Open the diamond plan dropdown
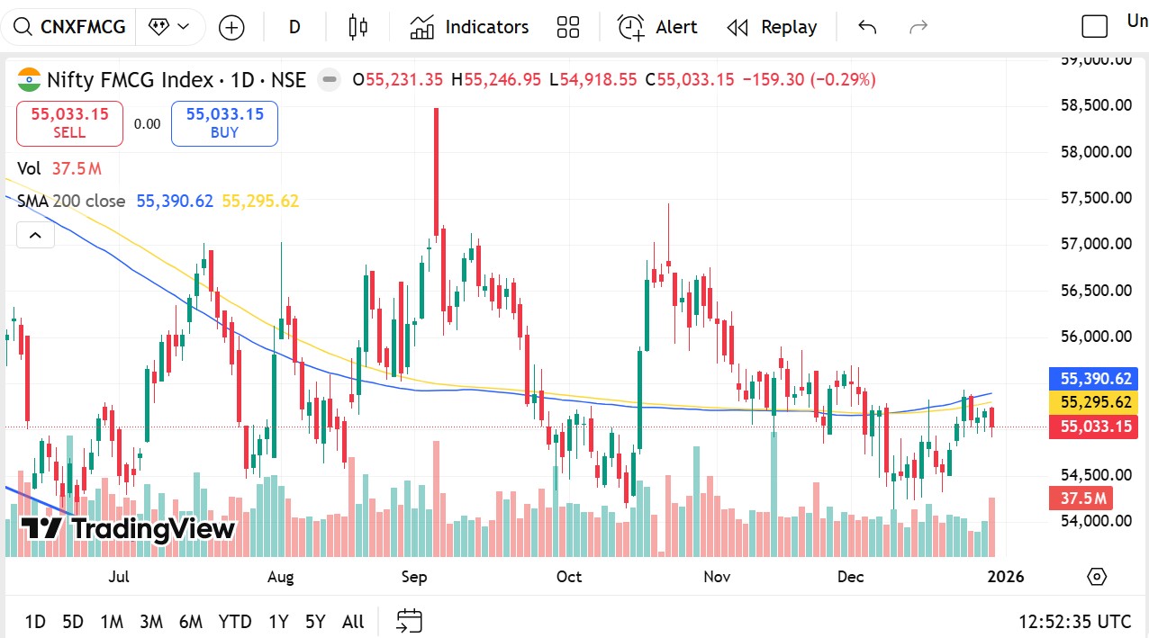 (x=170, y=27)
